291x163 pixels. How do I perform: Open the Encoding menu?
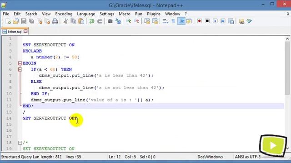pyautogui.click(x=64, y=14)
